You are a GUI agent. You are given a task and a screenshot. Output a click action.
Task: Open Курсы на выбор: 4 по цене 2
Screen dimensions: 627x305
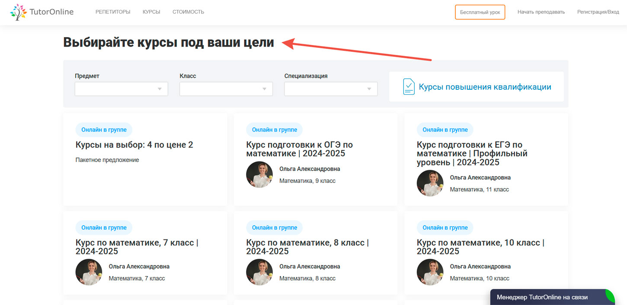[x=134, y=145]
